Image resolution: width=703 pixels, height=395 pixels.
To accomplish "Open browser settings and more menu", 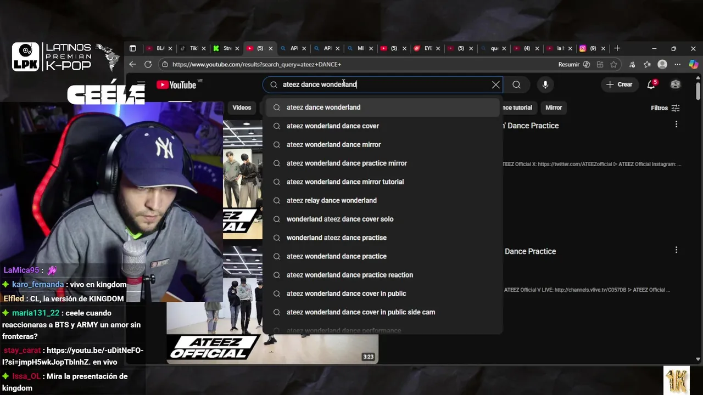I will coord(677,64).
